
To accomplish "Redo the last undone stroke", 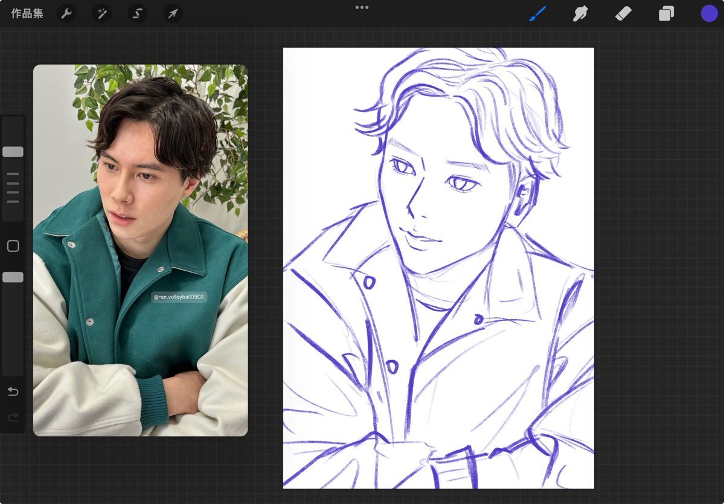I will (13, 417).
